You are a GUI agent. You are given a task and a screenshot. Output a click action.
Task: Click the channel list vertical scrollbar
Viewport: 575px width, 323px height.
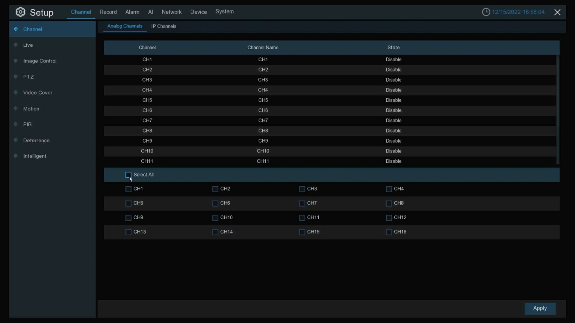558,110
